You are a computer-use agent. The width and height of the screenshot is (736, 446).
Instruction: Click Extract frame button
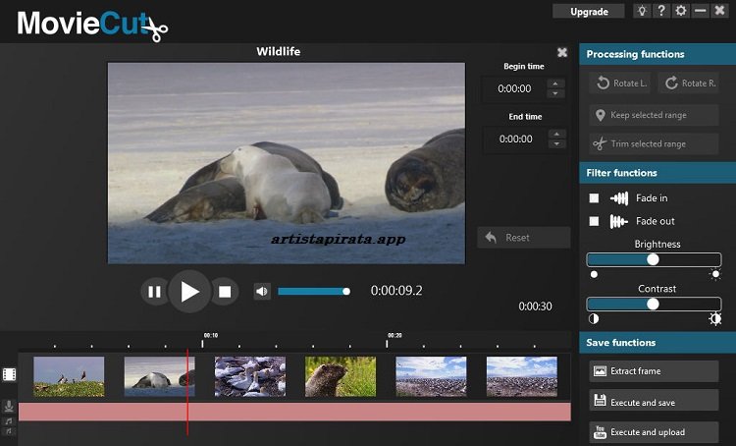click(x=654, y=371)
